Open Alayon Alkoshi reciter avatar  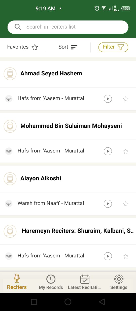10,179
